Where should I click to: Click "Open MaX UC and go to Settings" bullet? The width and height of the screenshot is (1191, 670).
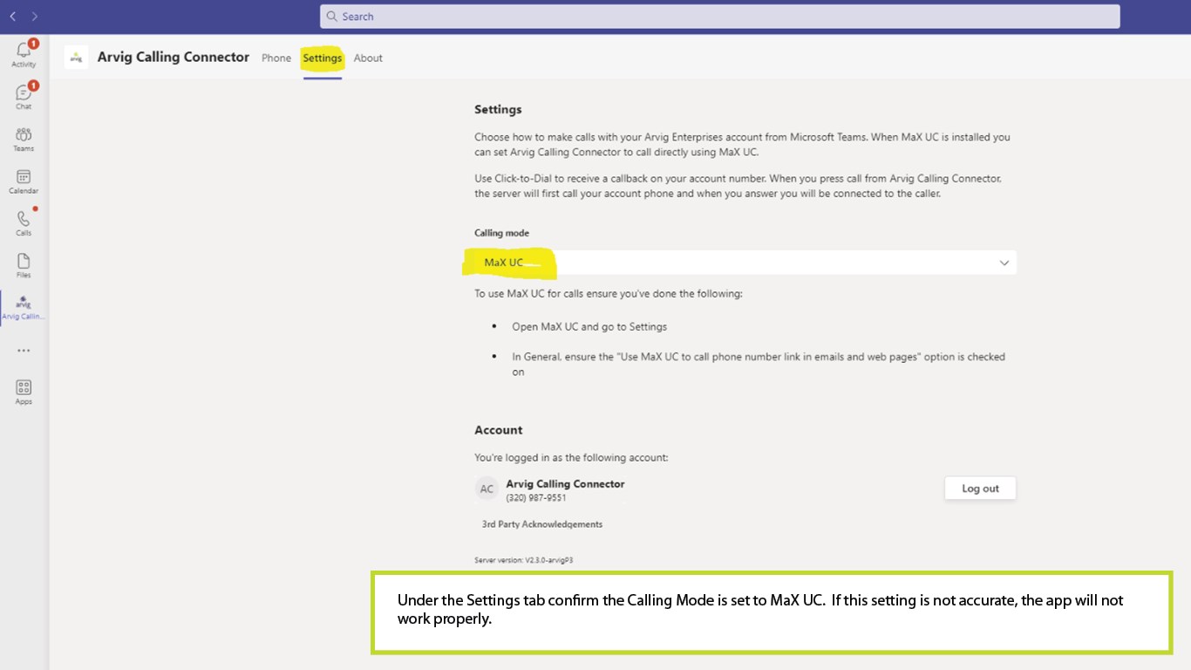pyautogui.click(x=589, y=327)
